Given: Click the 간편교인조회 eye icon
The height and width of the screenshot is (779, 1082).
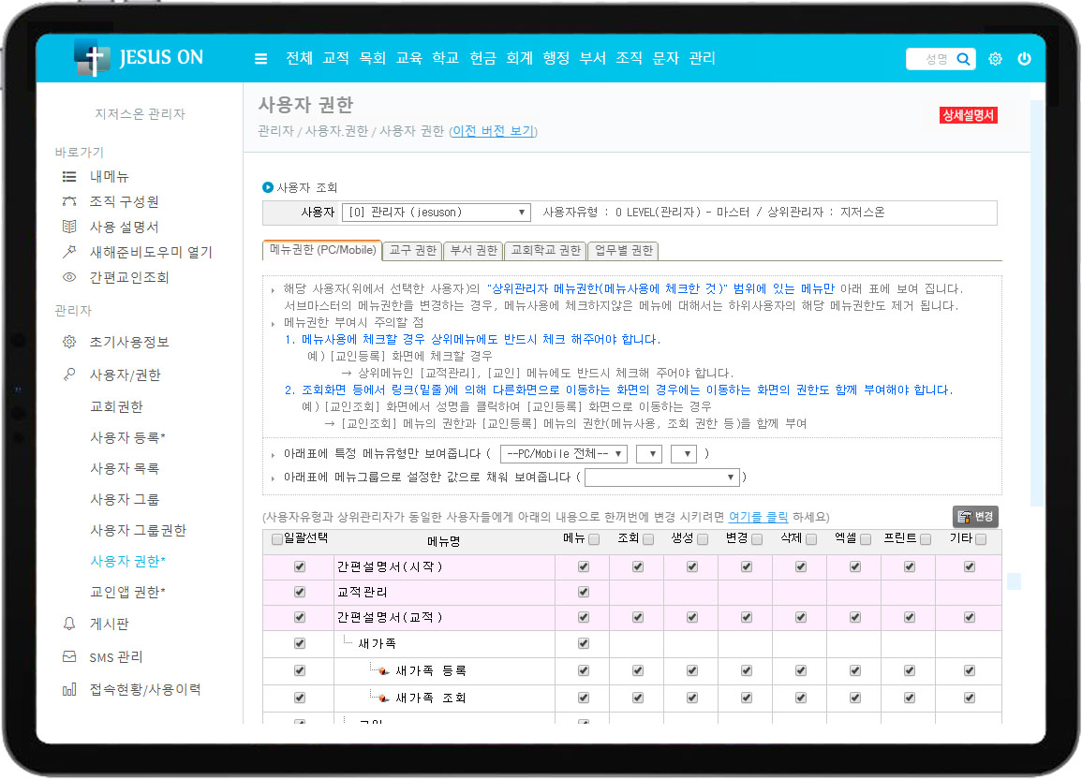Looking at the screenshot, I should click(x=69, y=277).
